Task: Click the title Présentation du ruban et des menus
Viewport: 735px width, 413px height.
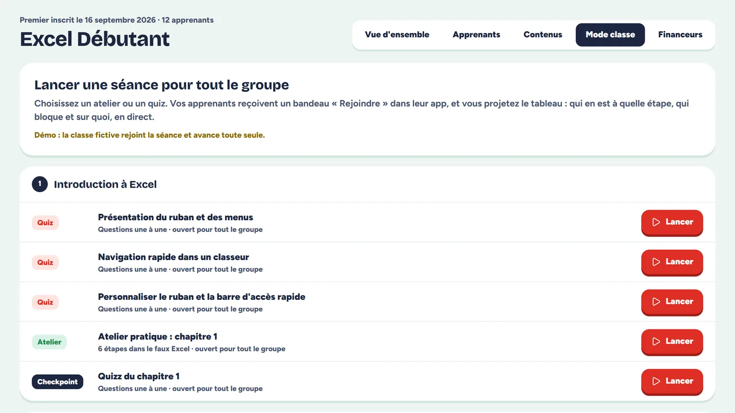Action: coord(176,217)
